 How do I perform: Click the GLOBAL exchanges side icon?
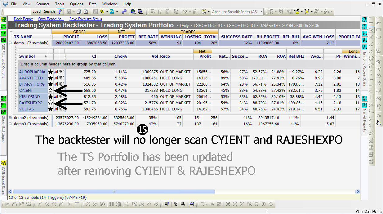tap(3, 112)
